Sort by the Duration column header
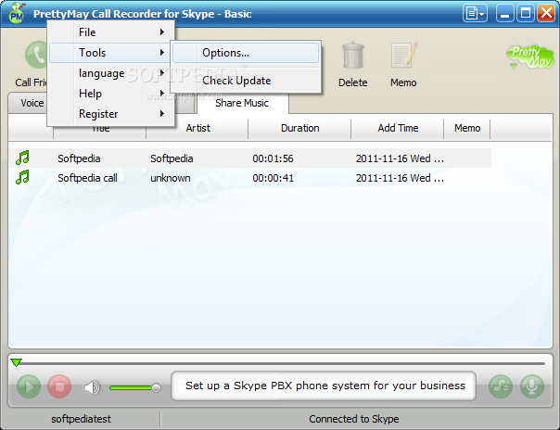The image size is (560, 430). point(300,128)
